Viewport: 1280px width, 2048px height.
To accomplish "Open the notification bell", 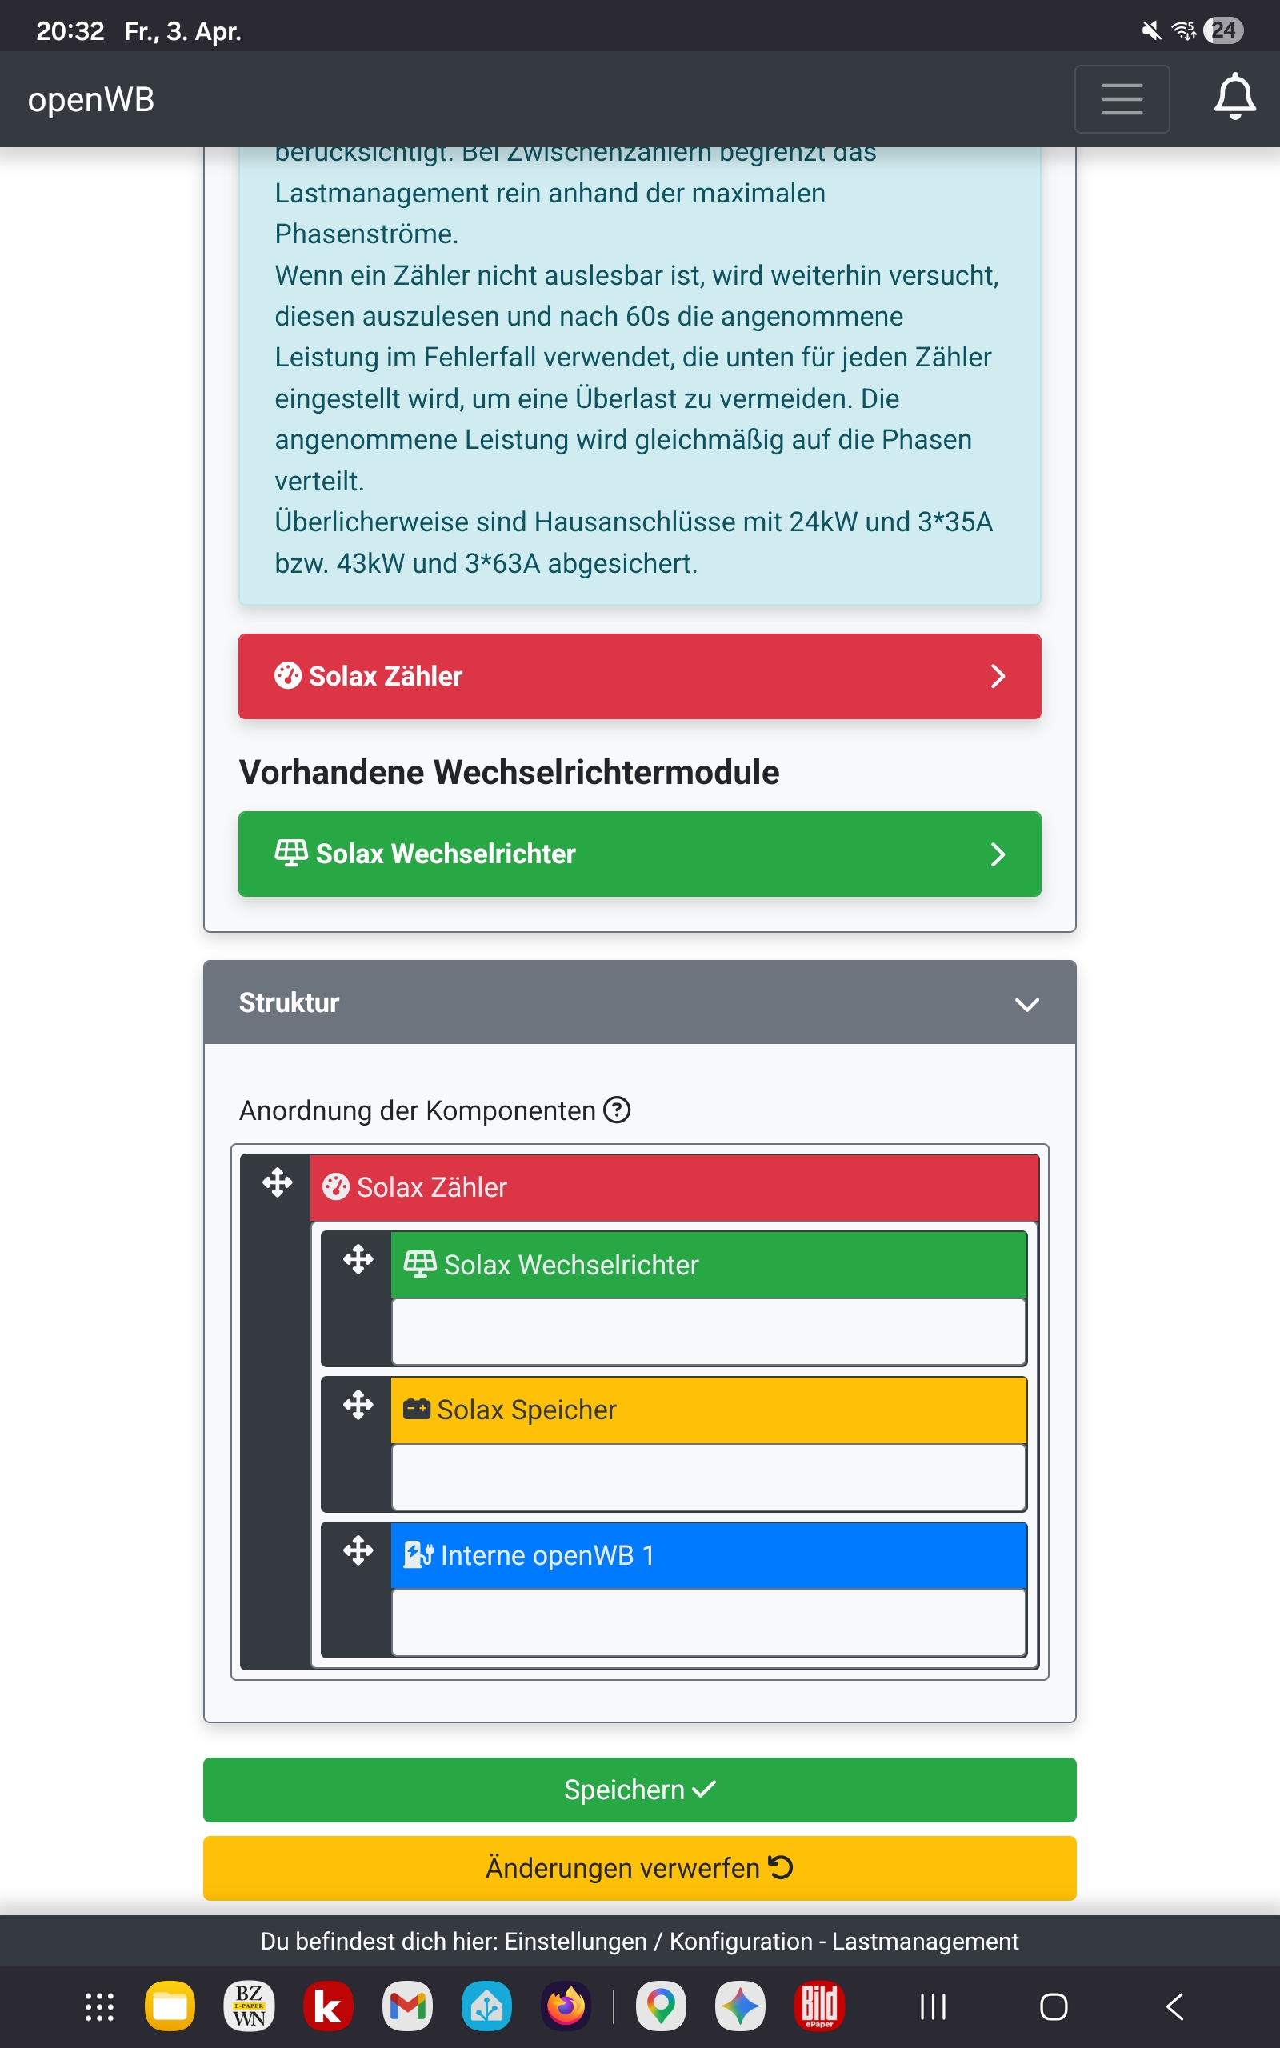I will tap(1234, 98).
